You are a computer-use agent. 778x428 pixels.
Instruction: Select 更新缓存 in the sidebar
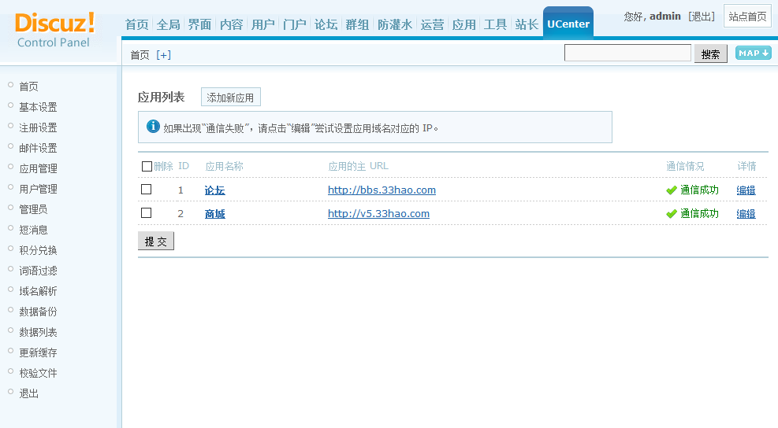click(38, 352)
